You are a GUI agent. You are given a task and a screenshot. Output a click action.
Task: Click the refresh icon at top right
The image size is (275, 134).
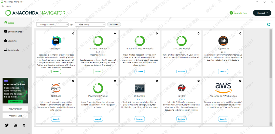(x=268, y=24)
